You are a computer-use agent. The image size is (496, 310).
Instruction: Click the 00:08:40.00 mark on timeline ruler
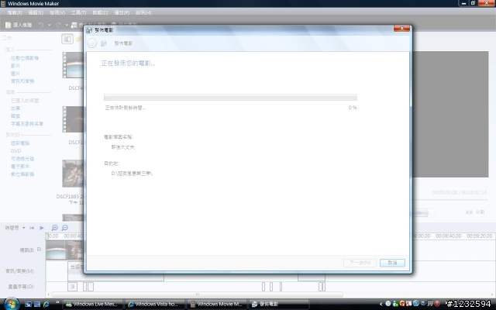[448, 236]
